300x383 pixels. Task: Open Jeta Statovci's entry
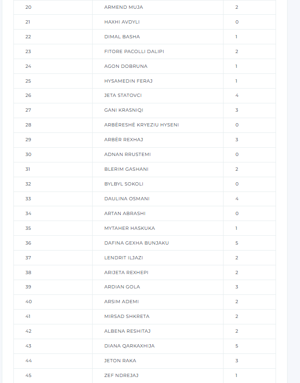point(123,96)
